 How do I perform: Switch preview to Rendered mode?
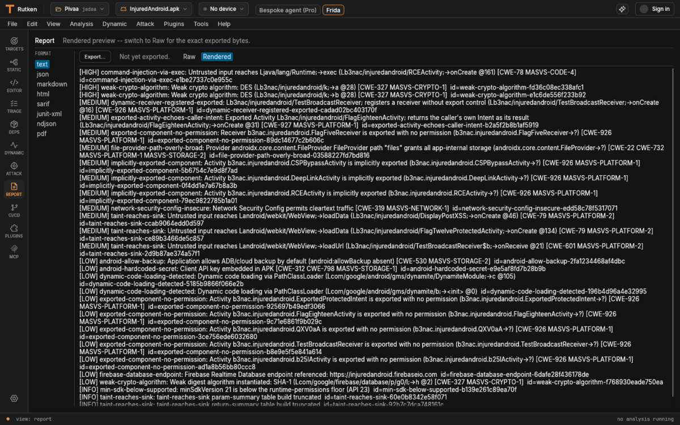217,57
